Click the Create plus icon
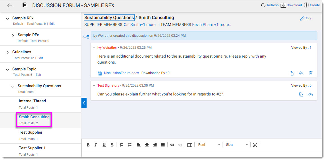326x161 pixels. tap(306, 5)
